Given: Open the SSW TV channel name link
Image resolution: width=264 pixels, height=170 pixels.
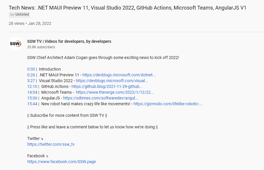Looking at the screenshot, I should pyautogui.click(x=69, y=41).
